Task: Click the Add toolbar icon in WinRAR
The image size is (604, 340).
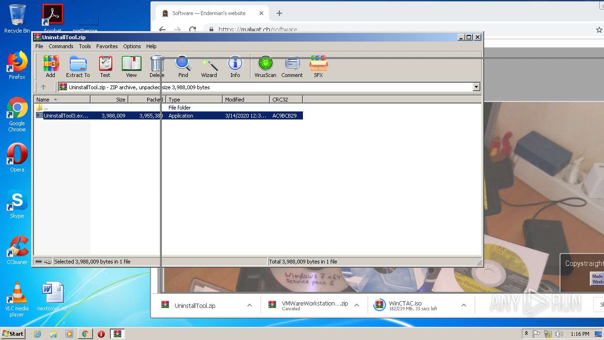Action: pos(50,67)
